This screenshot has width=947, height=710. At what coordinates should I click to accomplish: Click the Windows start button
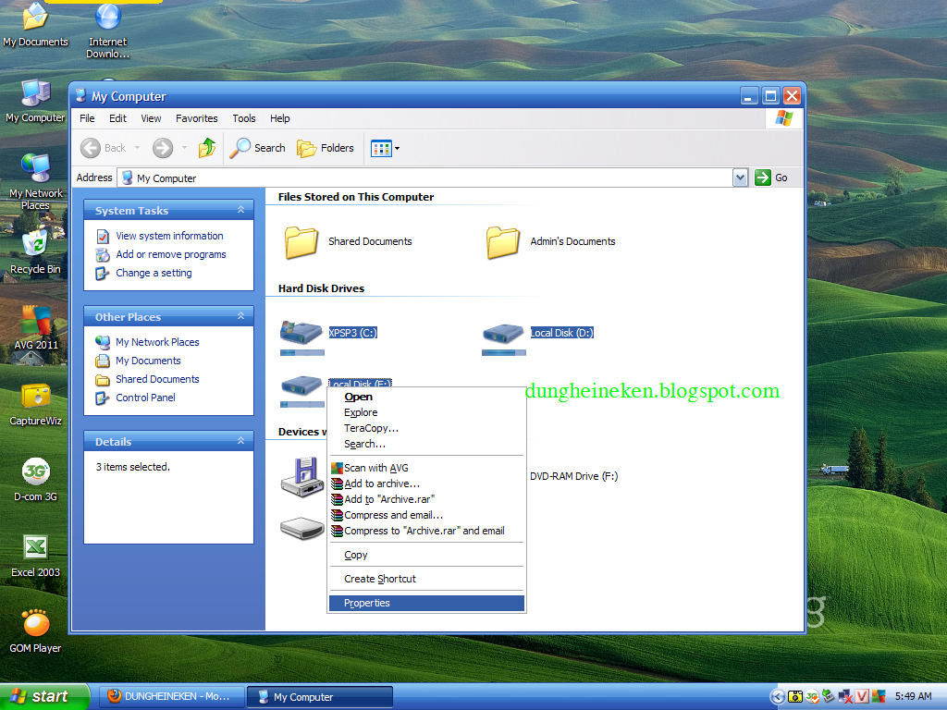click(x=44, y=697)
